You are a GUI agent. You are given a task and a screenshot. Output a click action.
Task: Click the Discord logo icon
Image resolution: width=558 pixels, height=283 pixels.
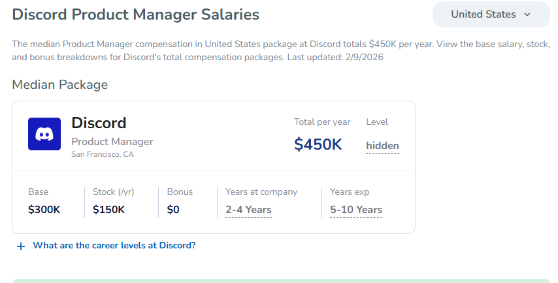44,134
